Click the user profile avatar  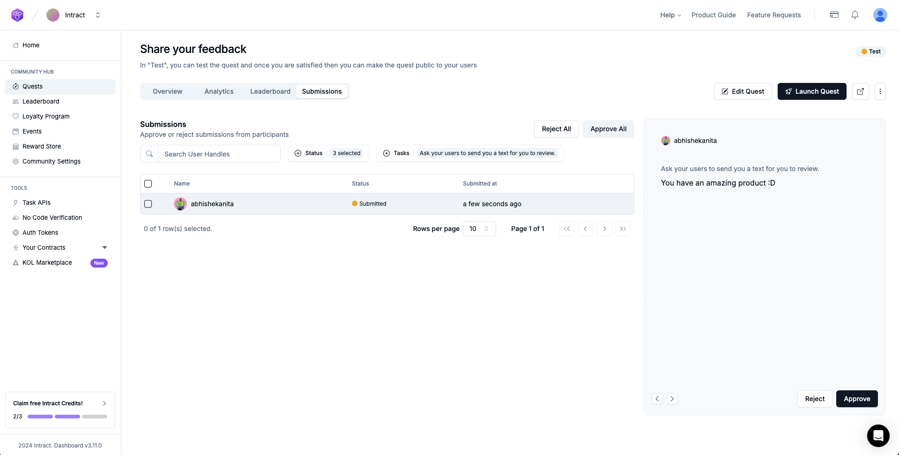[880, 15]
